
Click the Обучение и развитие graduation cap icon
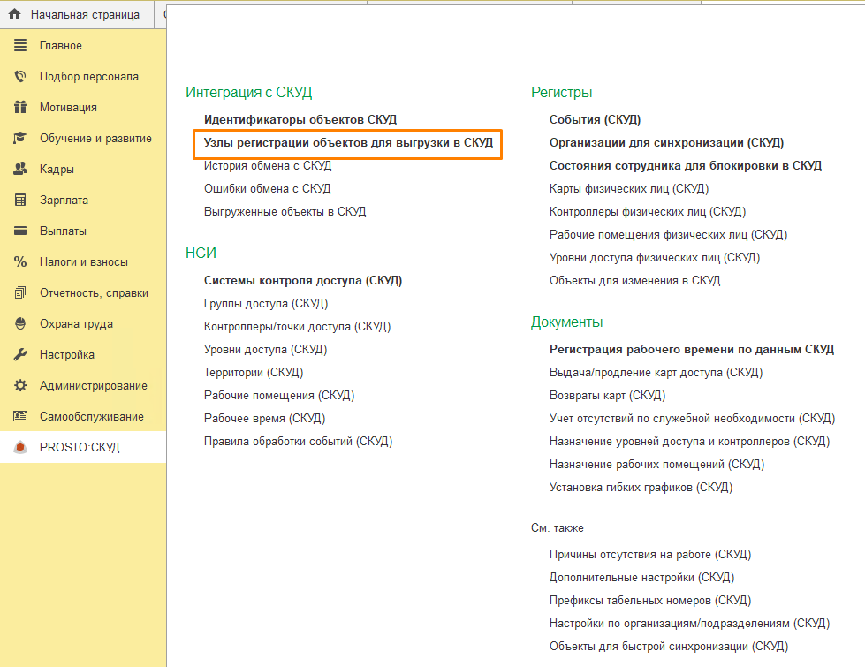point(20,139)
